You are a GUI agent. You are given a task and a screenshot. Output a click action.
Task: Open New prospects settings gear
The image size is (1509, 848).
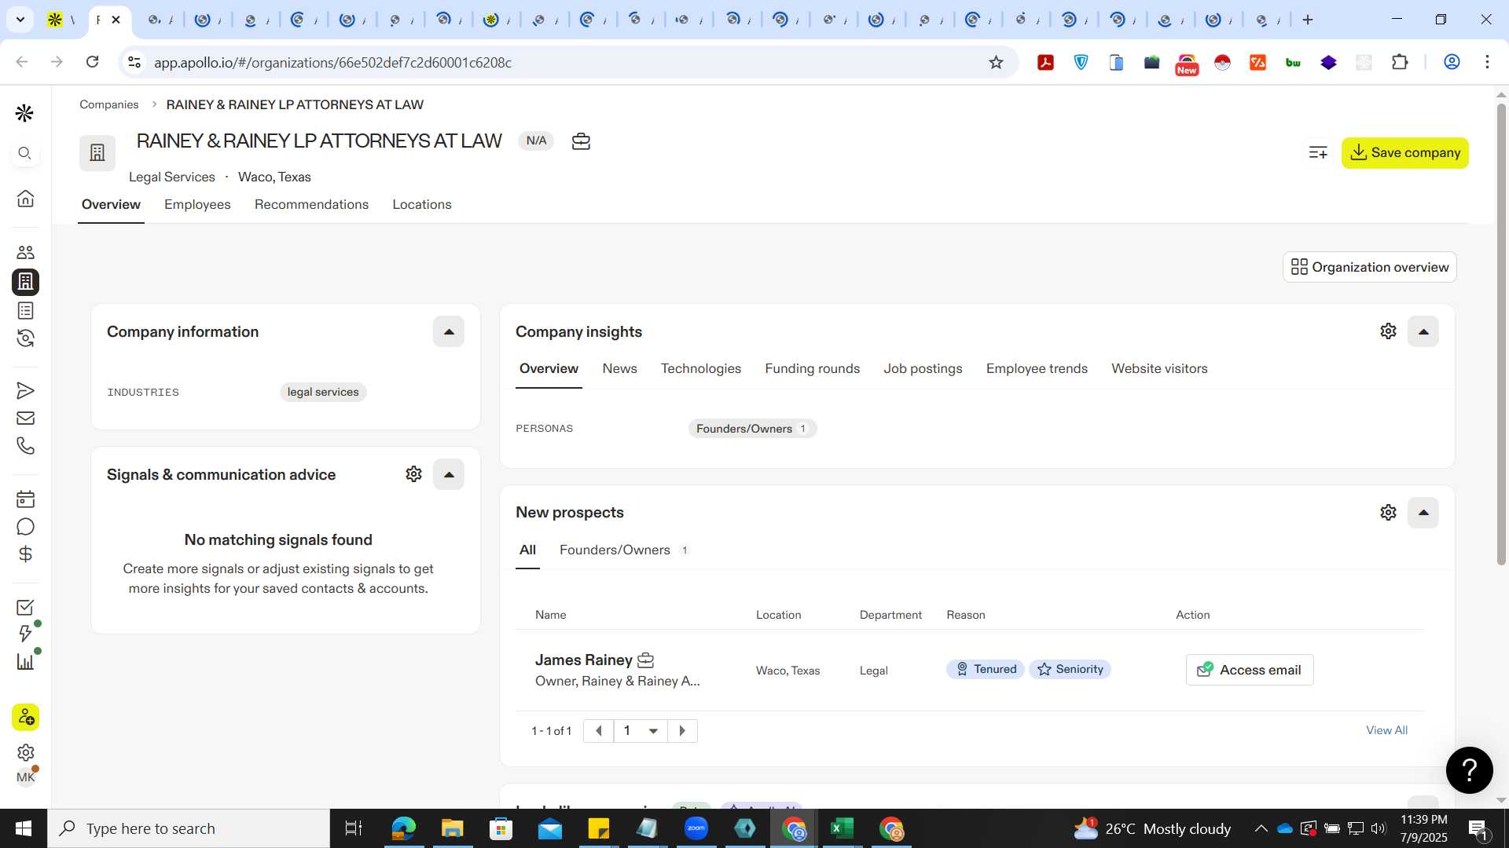coord(1388,513)
